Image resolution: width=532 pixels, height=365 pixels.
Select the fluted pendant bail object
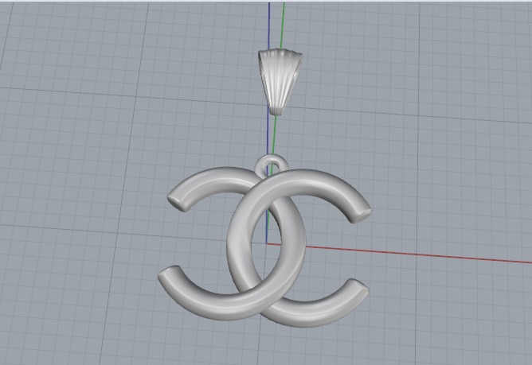point(280,82)
